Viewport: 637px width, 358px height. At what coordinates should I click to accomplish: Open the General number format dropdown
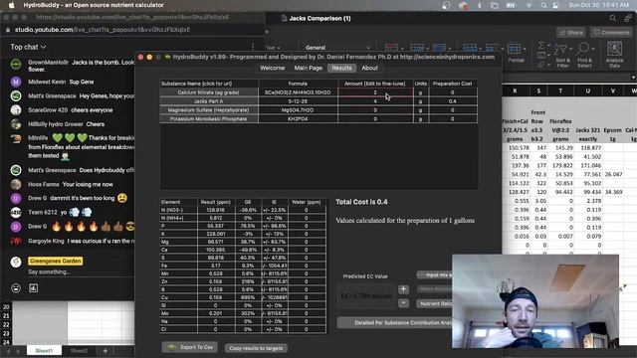pyautogui.click(x=337, y=48)
